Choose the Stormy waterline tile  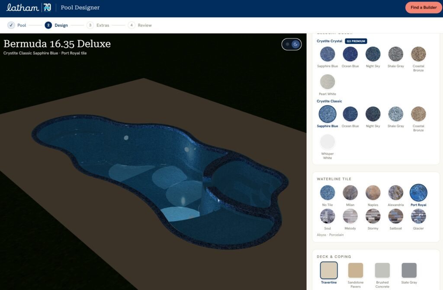pyautogui.click(x=373, y=216)
